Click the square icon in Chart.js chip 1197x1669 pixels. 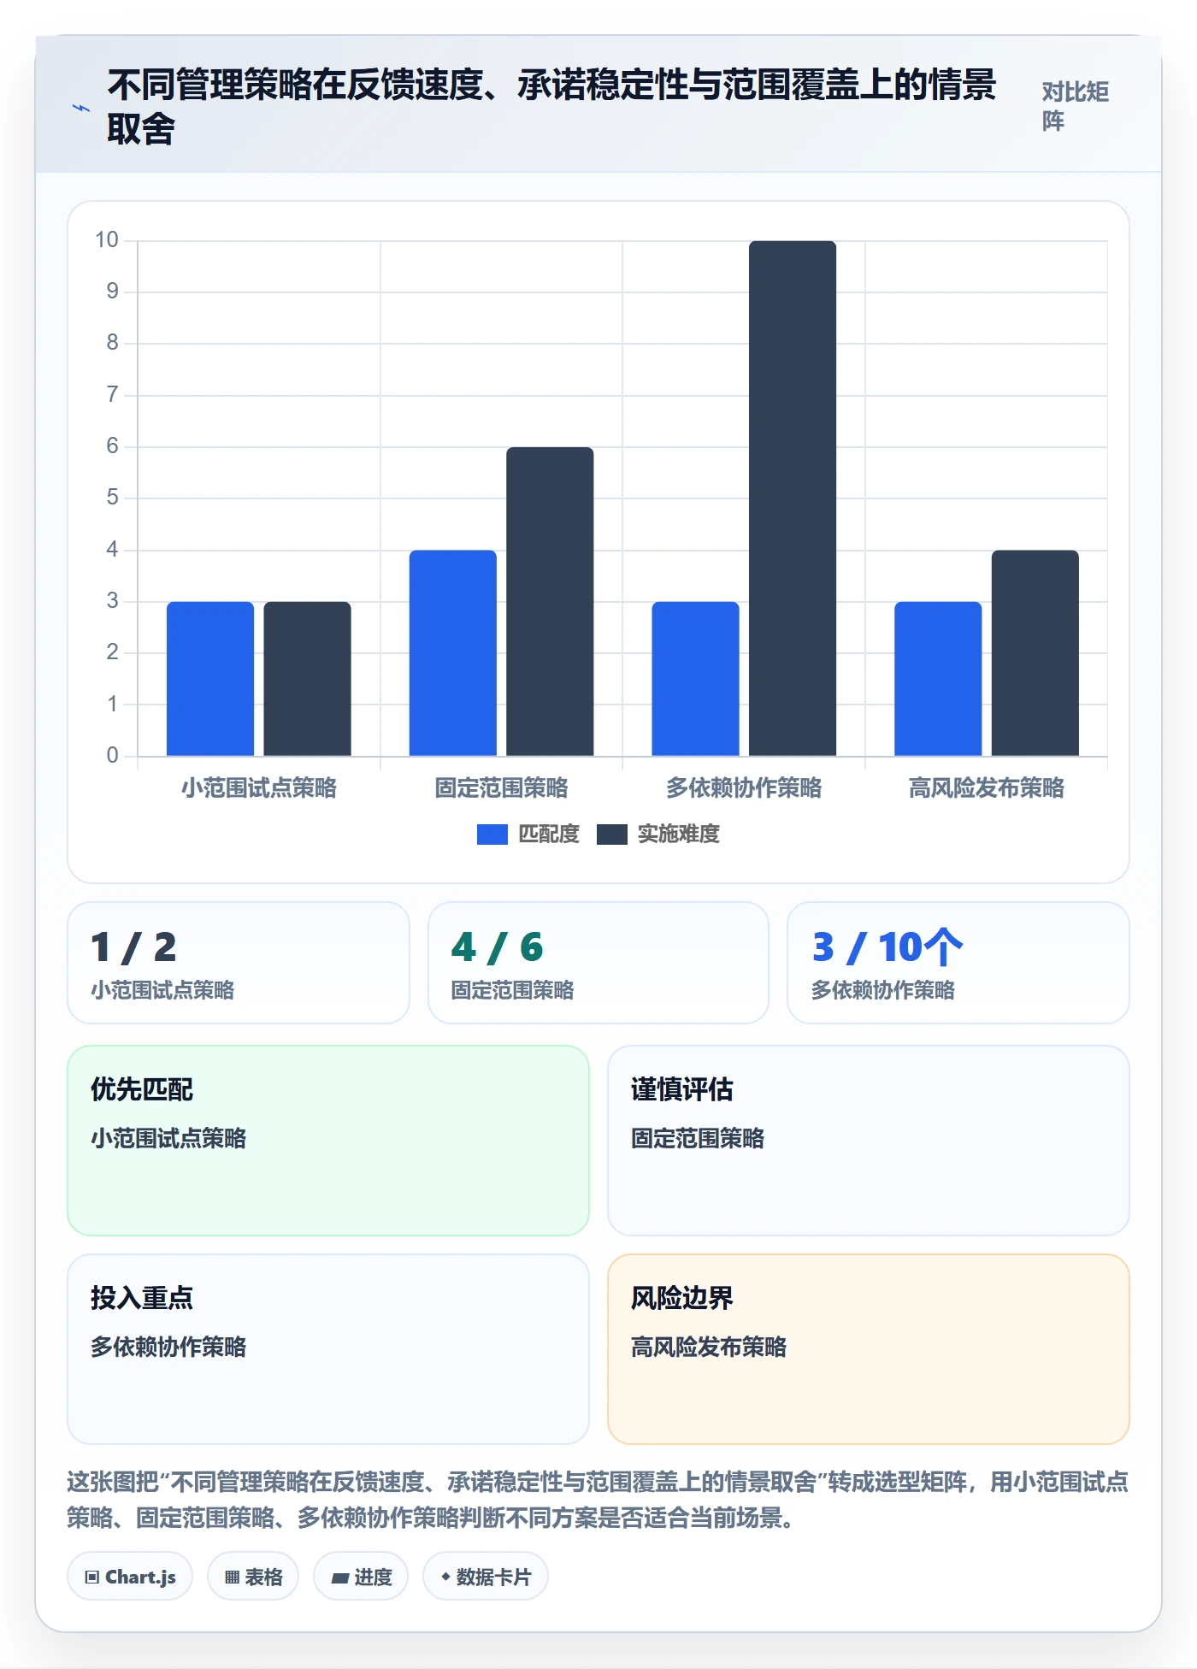click(92, 1578)
